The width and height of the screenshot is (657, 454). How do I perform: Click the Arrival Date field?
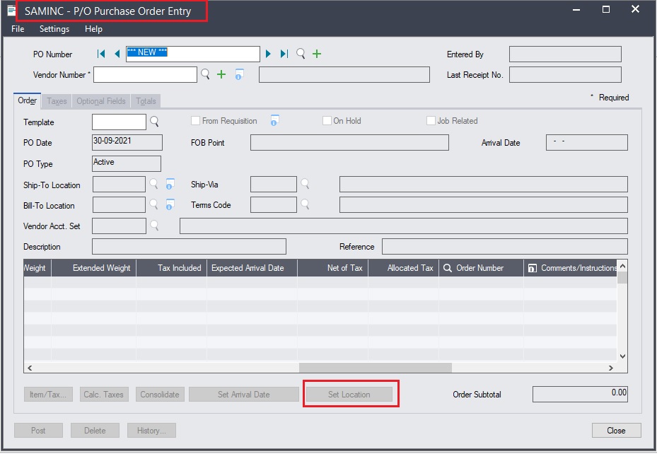[586, 142]
